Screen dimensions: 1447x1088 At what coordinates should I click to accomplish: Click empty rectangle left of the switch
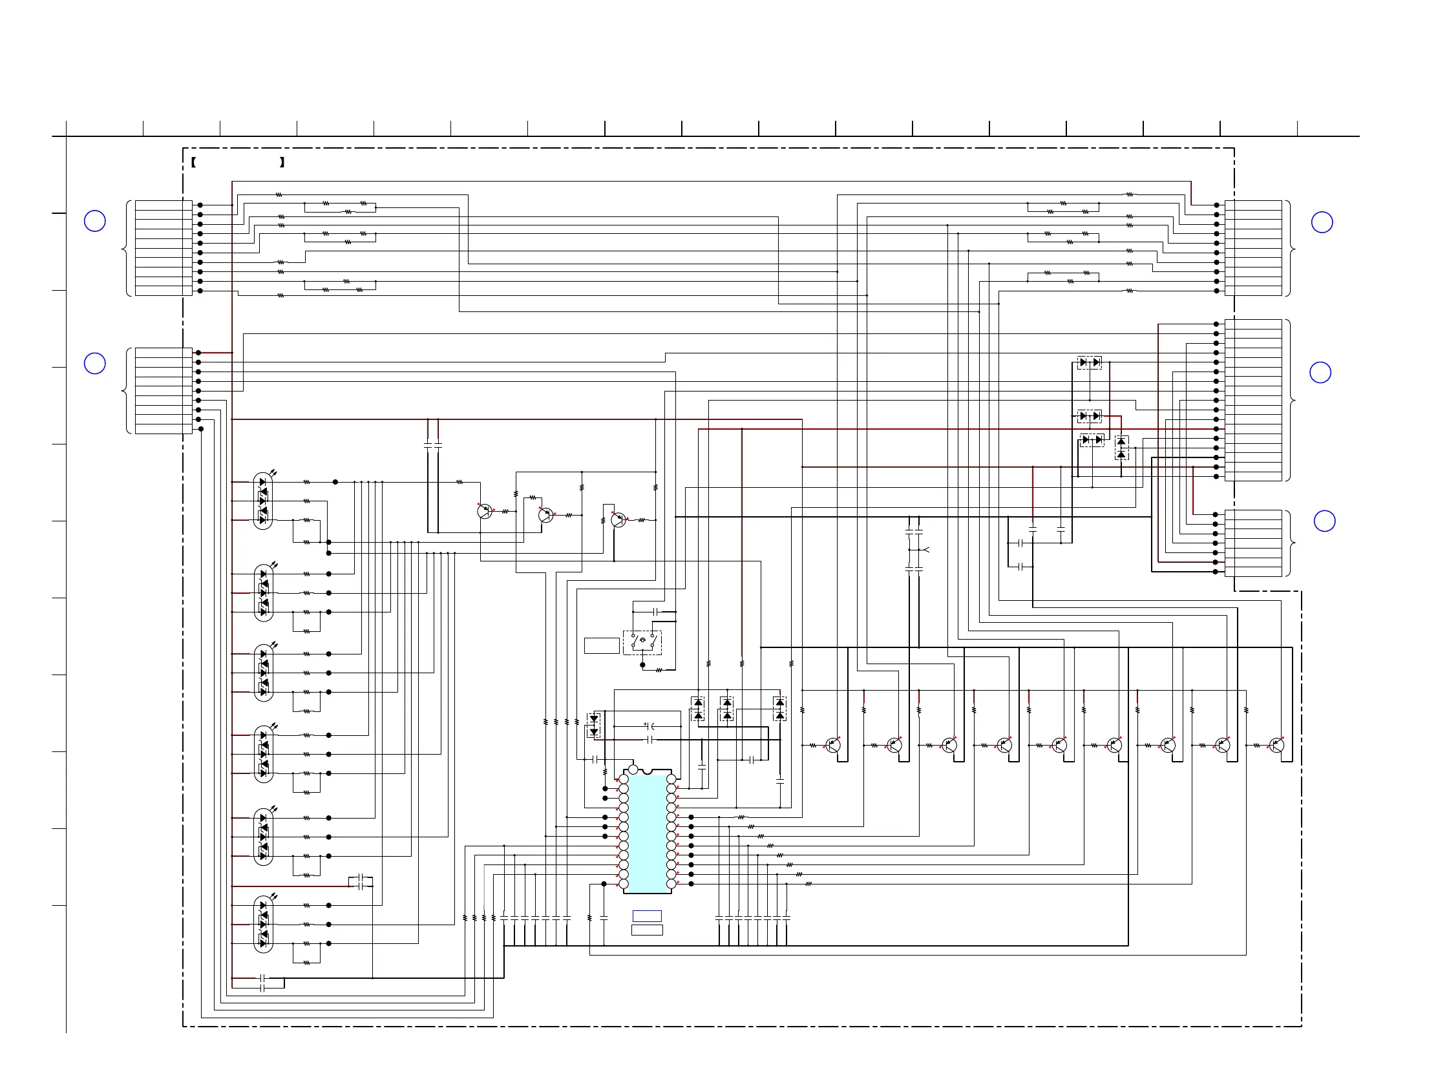(601, 645)
